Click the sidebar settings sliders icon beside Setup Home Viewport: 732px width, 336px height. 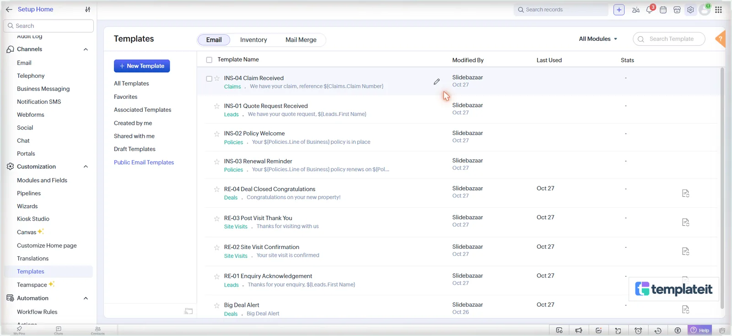coord(88,9)
